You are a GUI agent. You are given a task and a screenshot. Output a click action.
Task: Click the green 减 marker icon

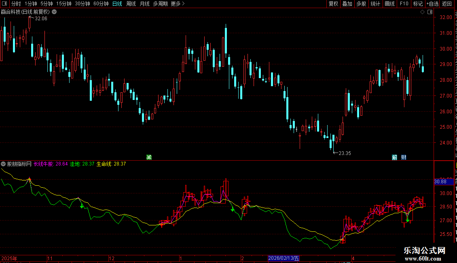click(149, 157)
